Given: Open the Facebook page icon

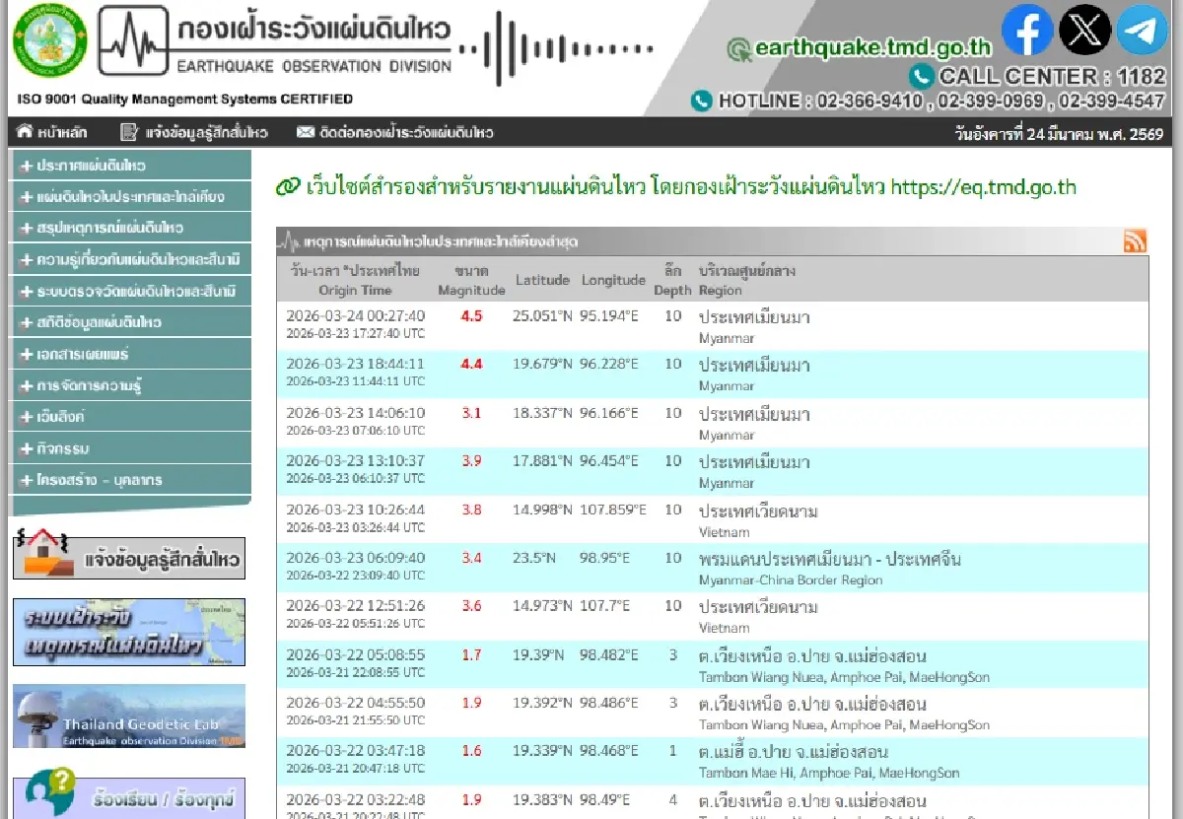Looking at the screenshot, I should point(1027,32).
